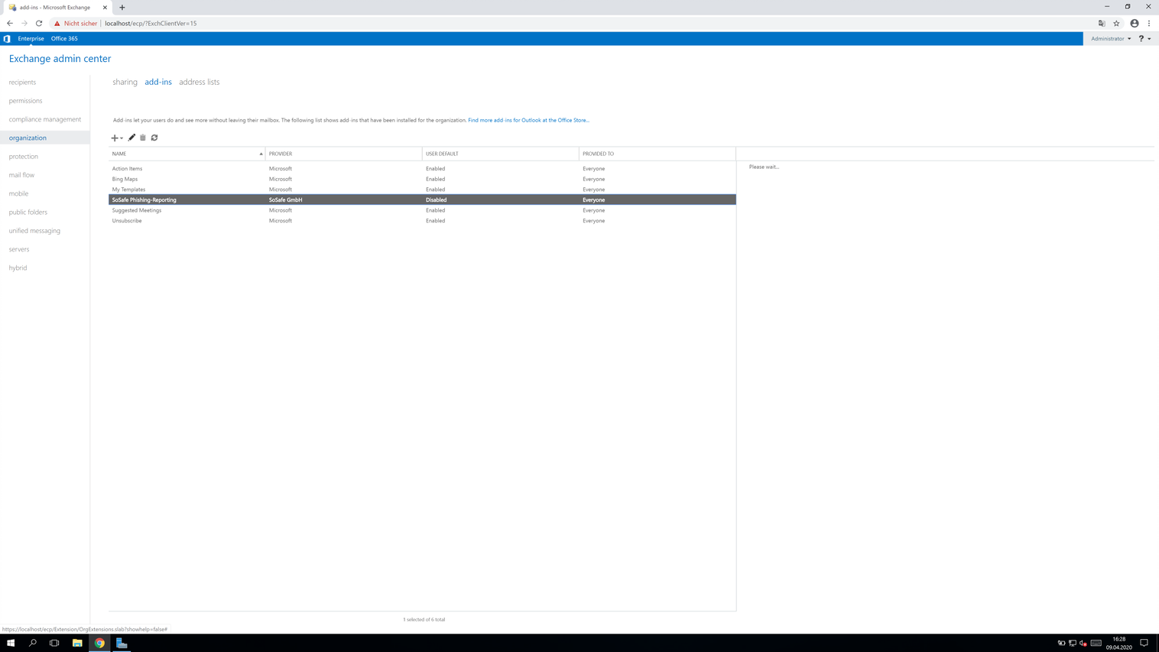This screenshot has height=652, width=1159.
Task: Click the delete trash icon
Action: (x=143, y=138)
